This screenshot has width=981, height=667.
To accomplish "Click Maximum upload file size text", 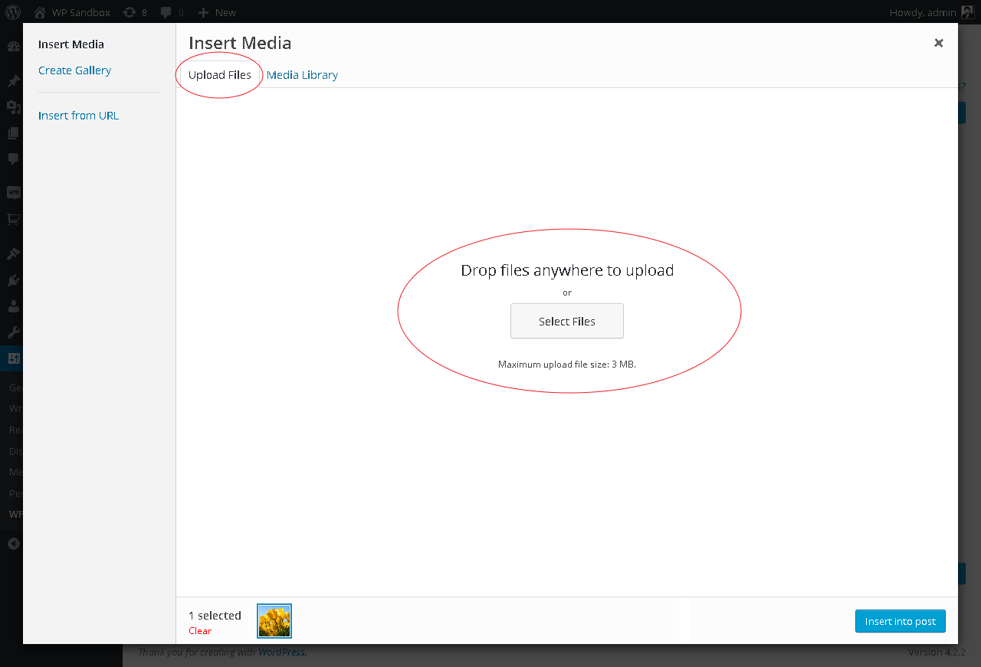I will tap(567, 365).
